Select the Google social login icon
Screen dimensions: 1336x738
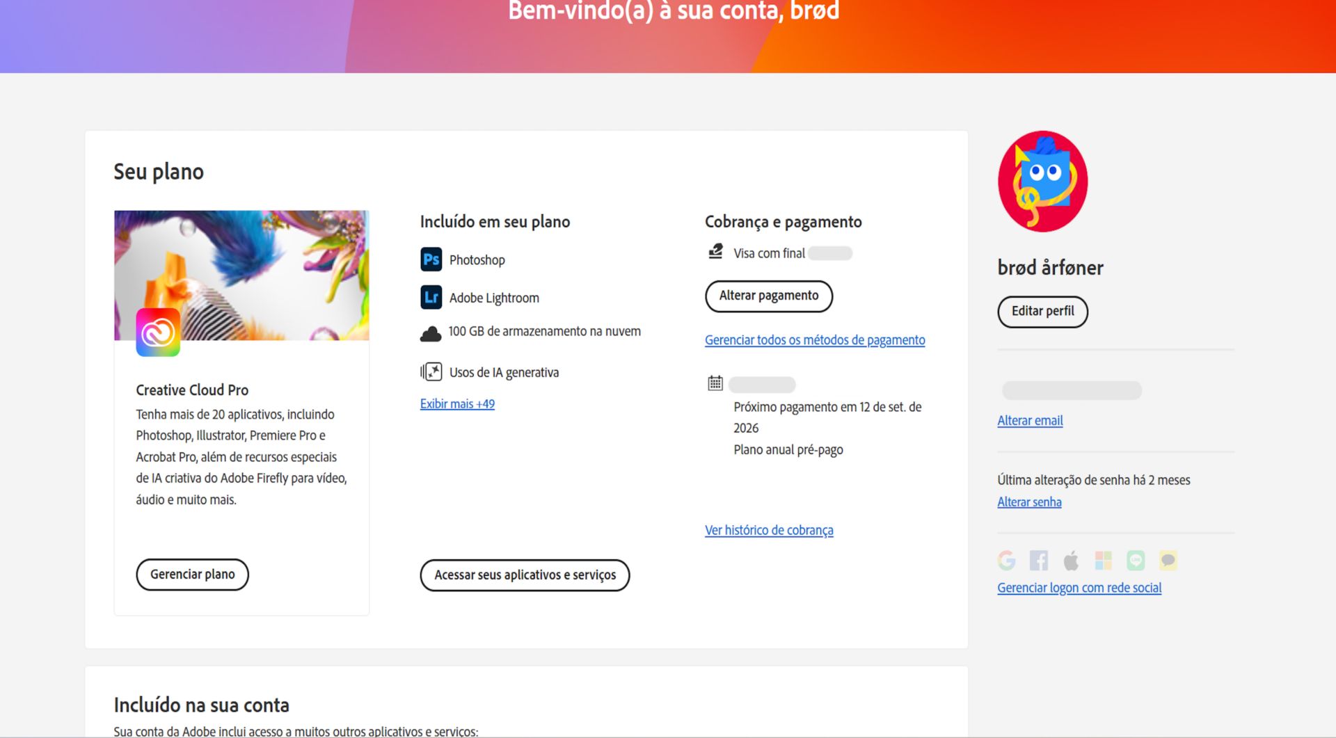point(1007,561)
